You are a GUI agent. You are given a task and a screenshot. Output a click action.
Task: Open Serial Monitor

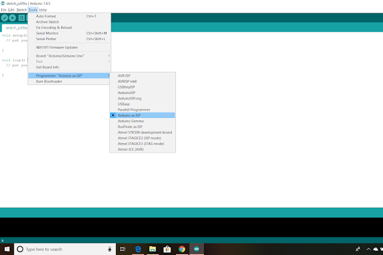coord(69,33)
